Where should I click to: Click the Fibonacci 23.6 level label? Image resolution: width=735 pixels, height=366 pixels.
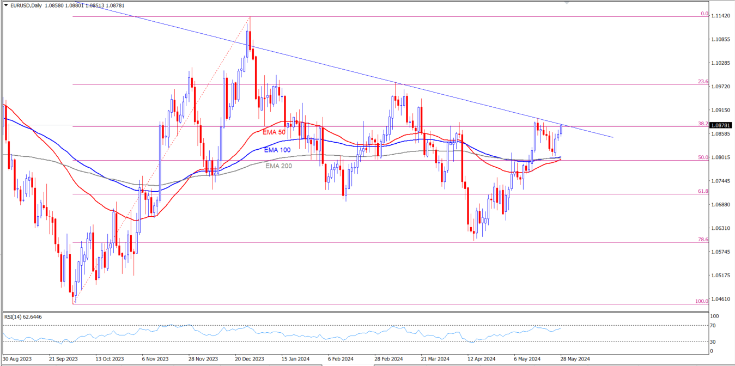coord(703,82)
